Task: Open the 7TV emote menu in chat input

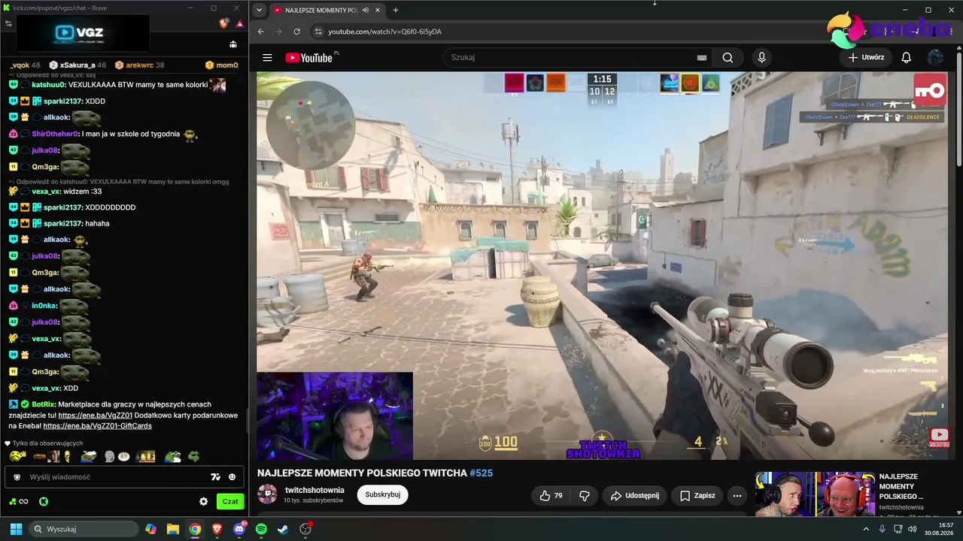Action: pos(215,477)
